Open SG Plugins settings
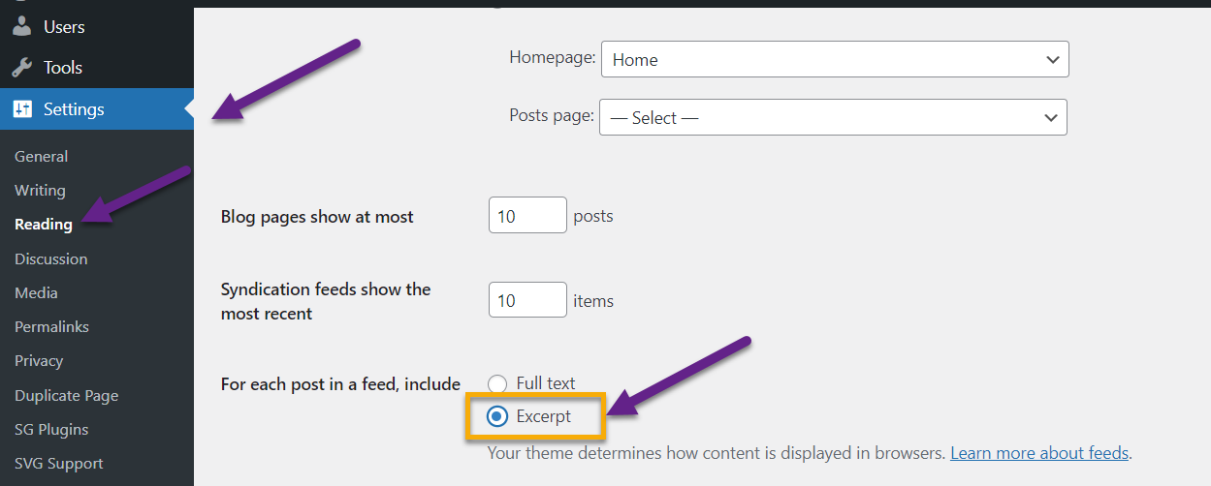 point(51,429)
